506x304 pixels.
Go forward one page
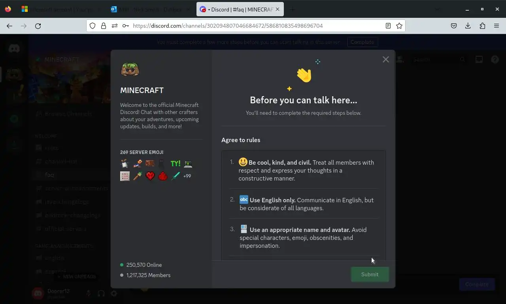tap(24, 26)
